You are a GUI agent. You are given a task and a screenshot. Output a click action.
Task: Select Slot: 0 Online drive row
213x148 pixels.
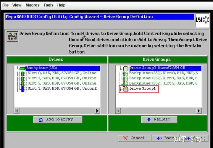pos(62,73)
